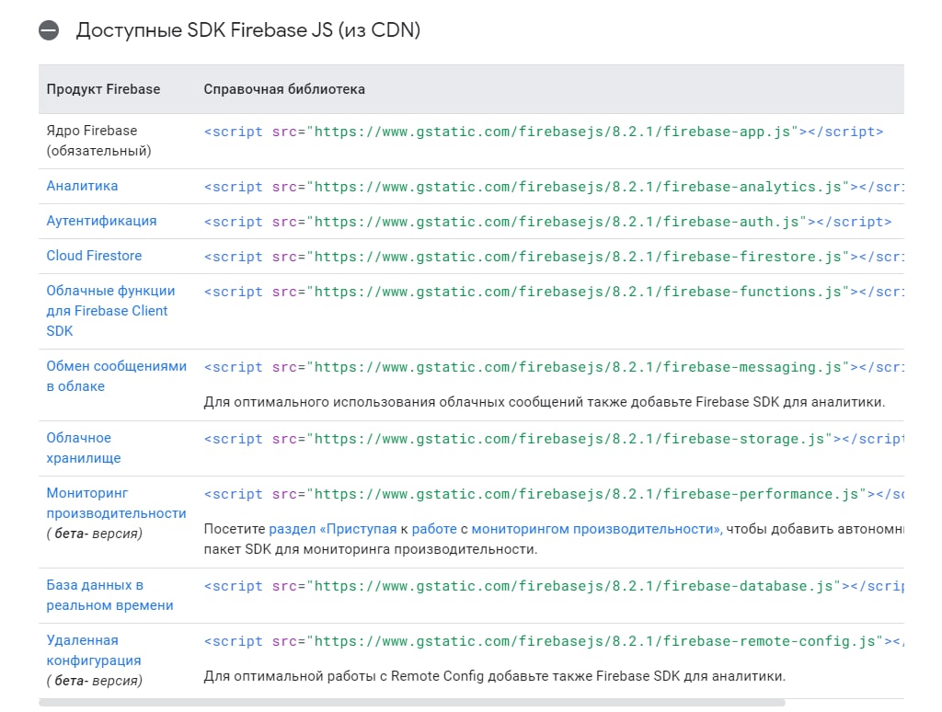The image size is (942, 712).
Task: Click the horizontal scrollbar under the table
Action: 411,703
